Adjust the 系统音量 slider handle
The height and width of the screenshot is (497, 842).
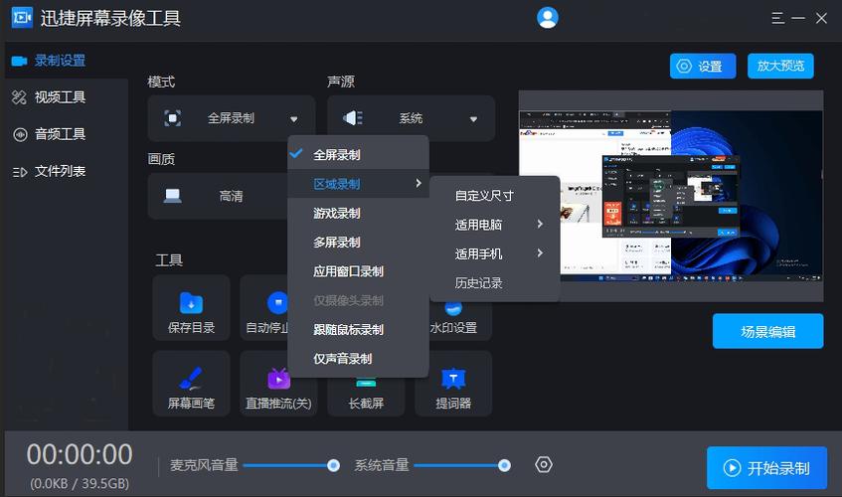[504, 465]
